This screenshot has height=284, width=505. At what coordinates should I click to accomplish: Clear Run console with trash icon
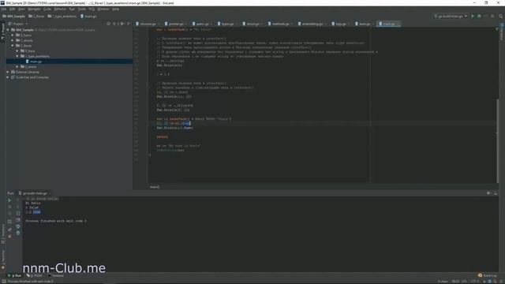18,233
